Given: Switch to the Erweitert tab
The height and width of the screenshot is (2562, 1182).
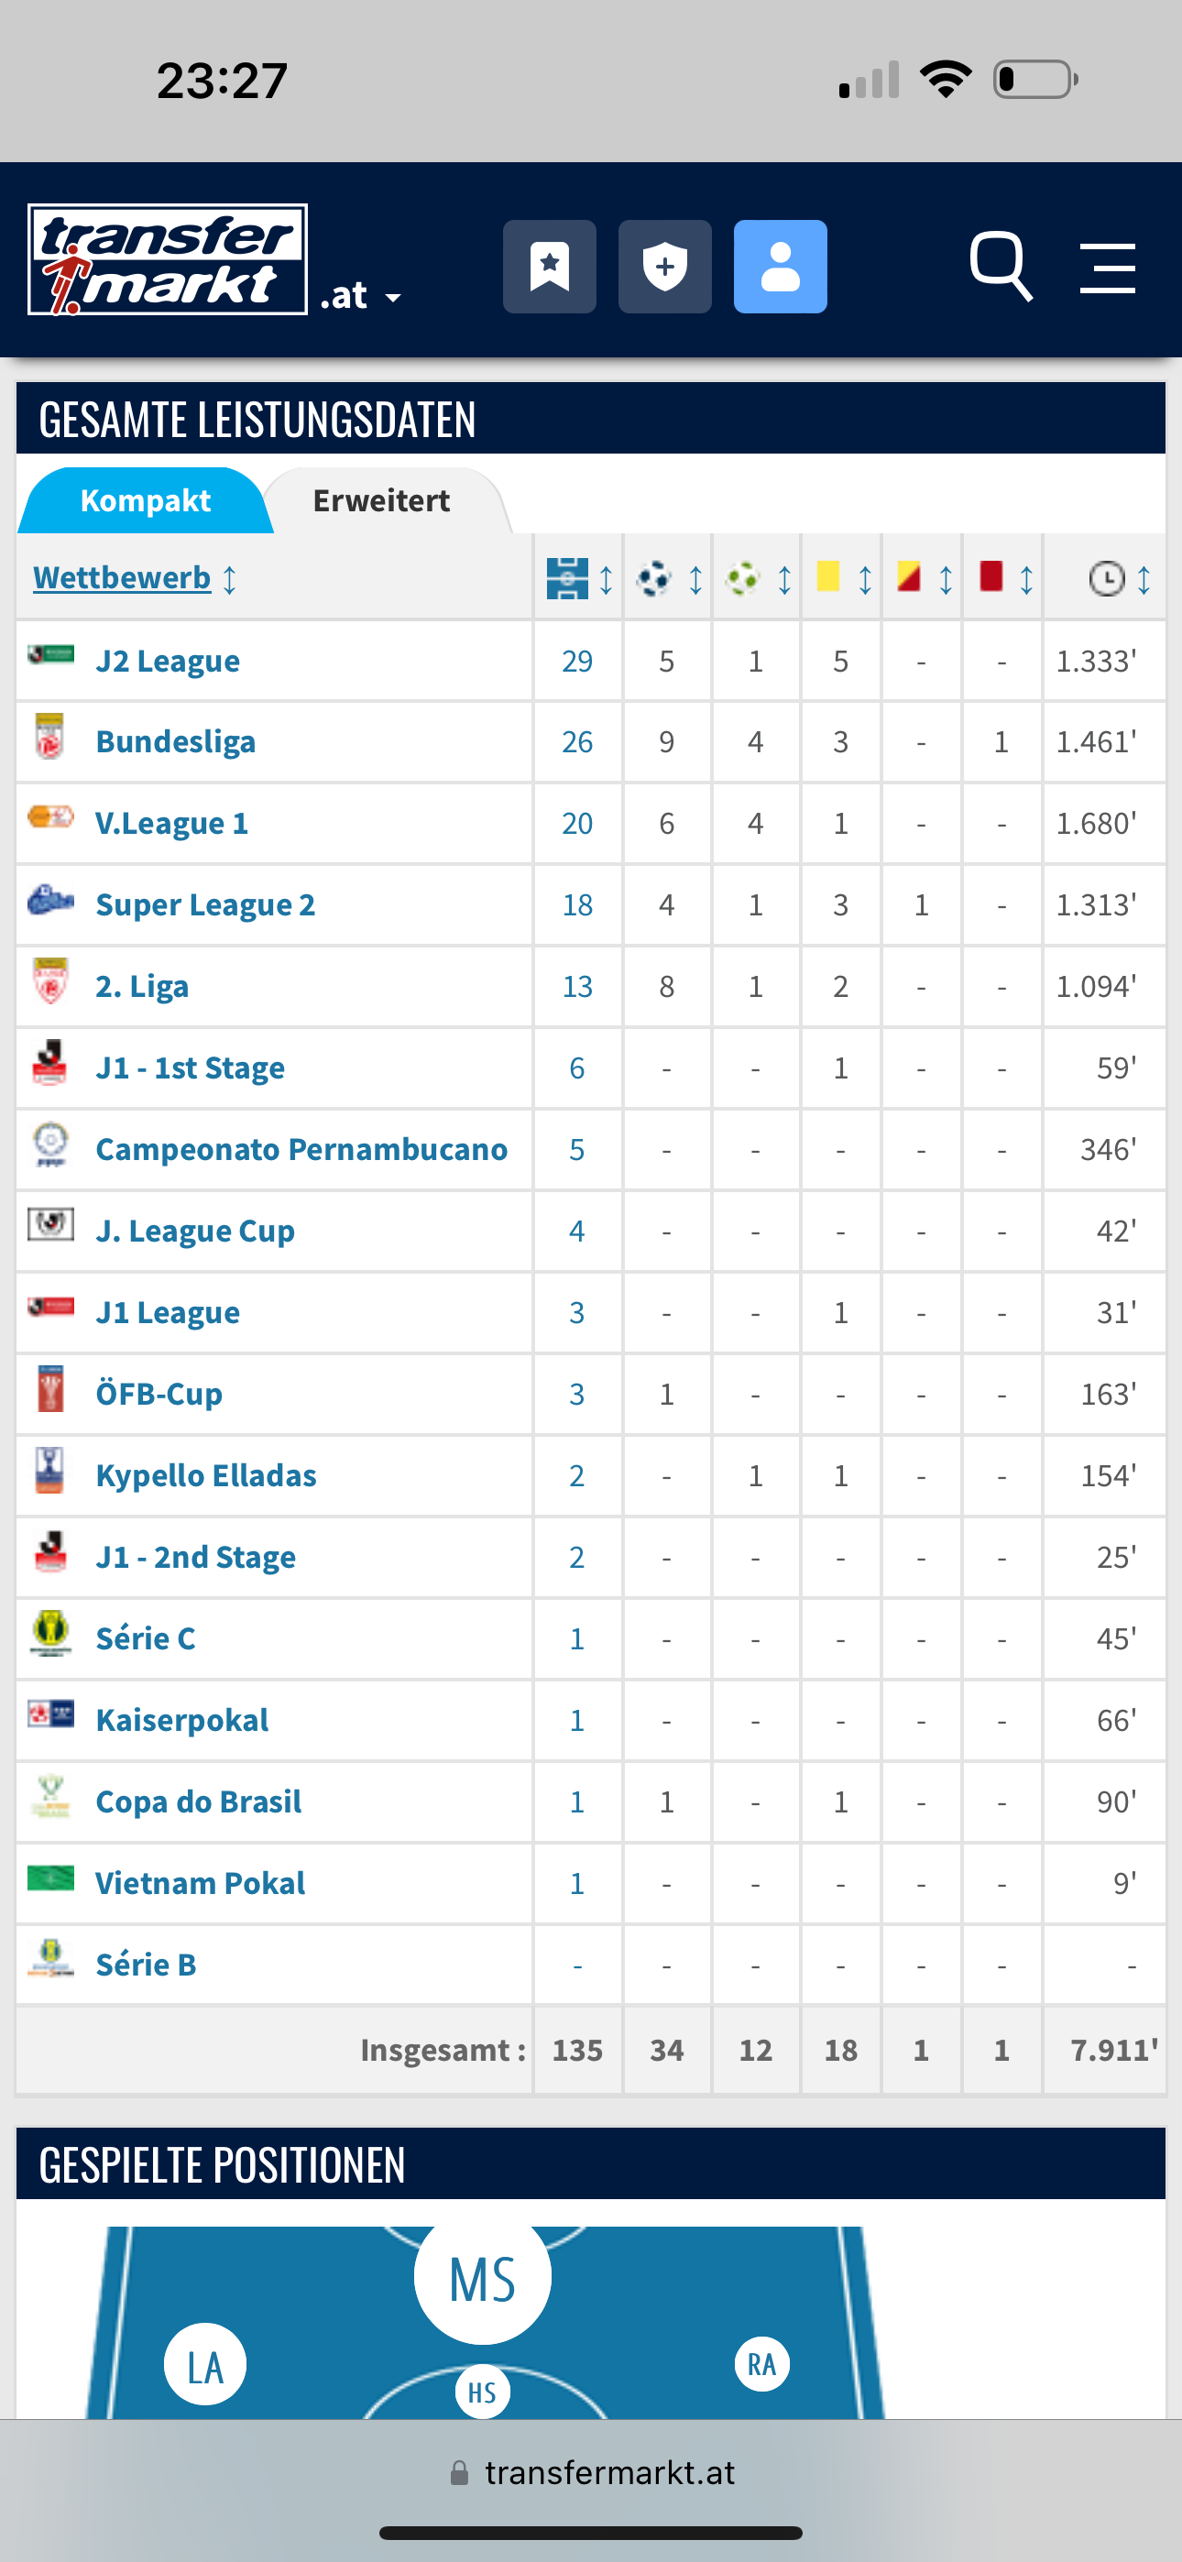Looking at the screenshot, I should (x=381, y=500).
